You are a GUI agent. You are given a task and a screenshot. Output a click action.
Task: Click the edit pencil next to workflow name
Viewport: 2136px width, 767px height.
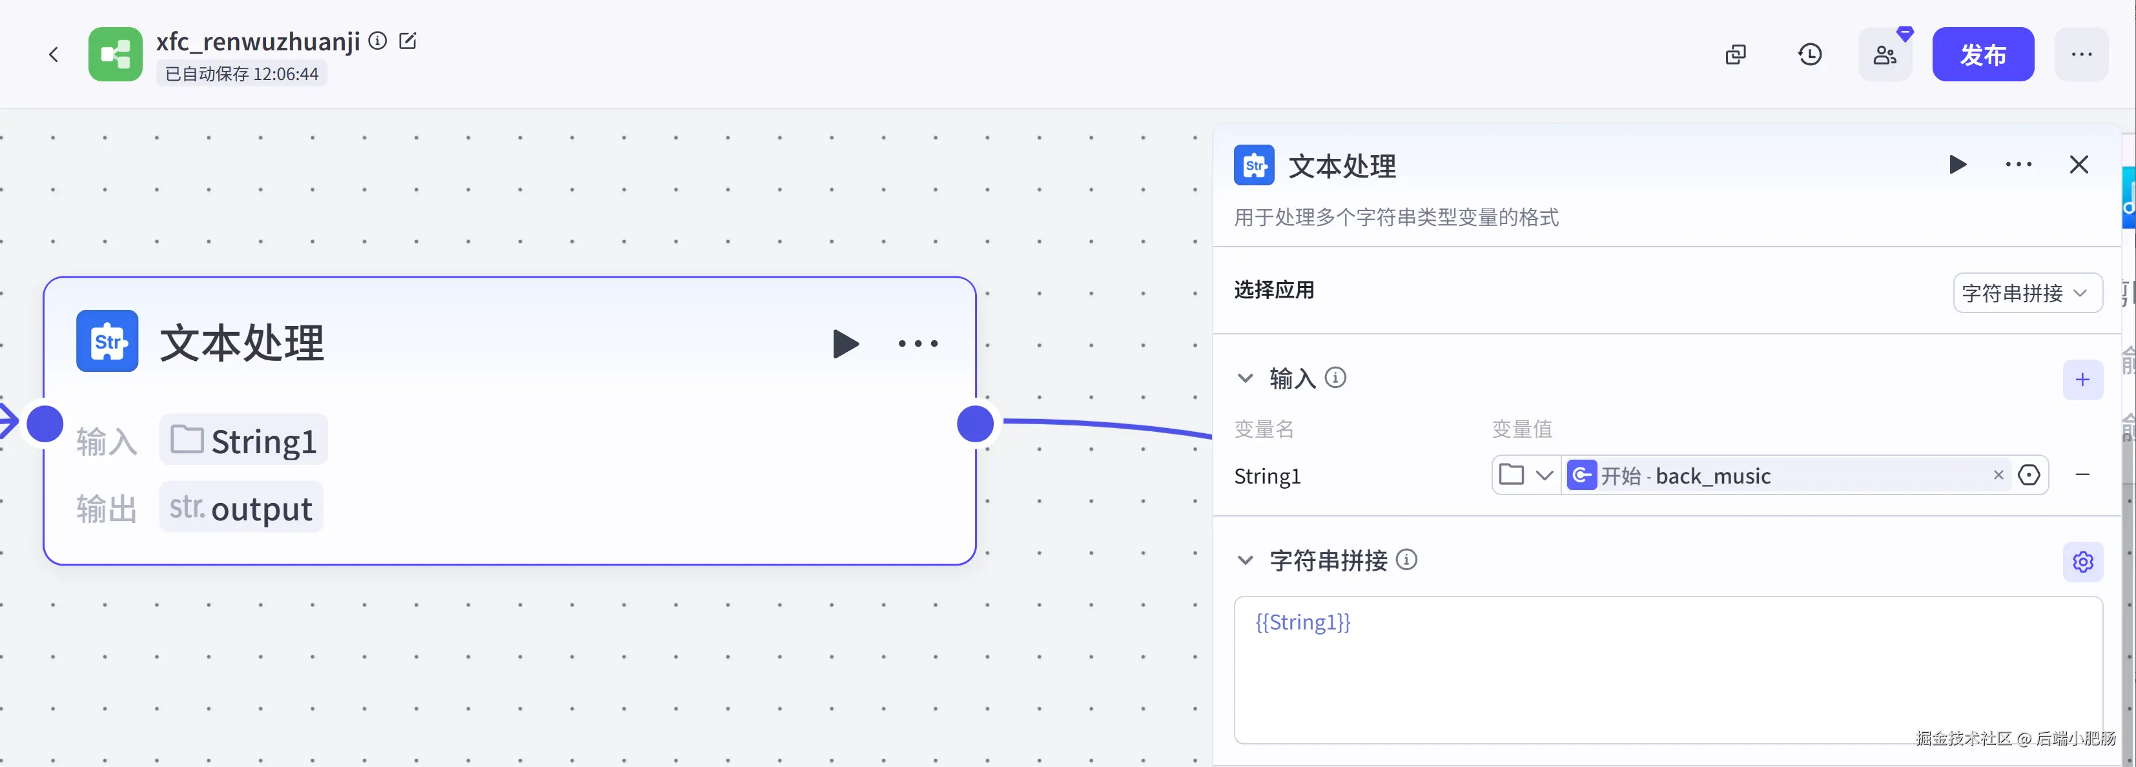[407, 41]
